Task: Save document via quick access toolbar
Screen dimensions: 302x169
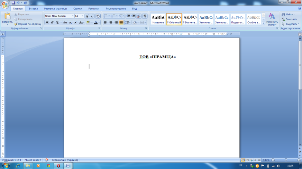Action: point(13,3)
